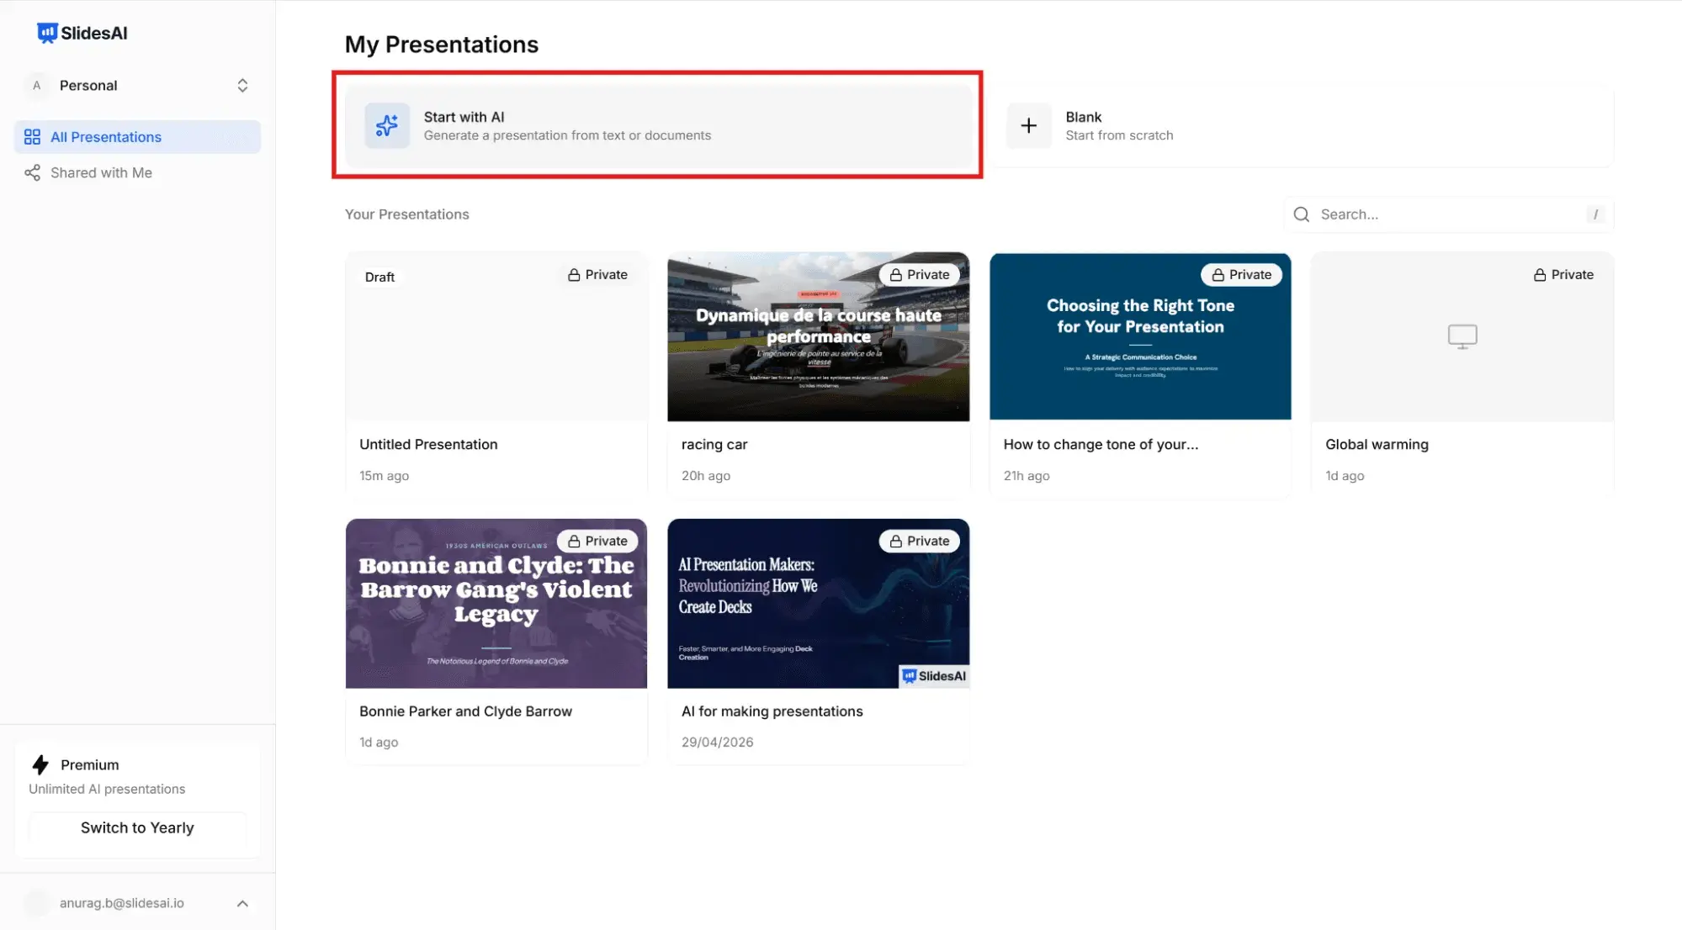This screenshot has width=1682, height=930.
Task: Click the AI for making presentations title
Action: [x=772, y=711]
